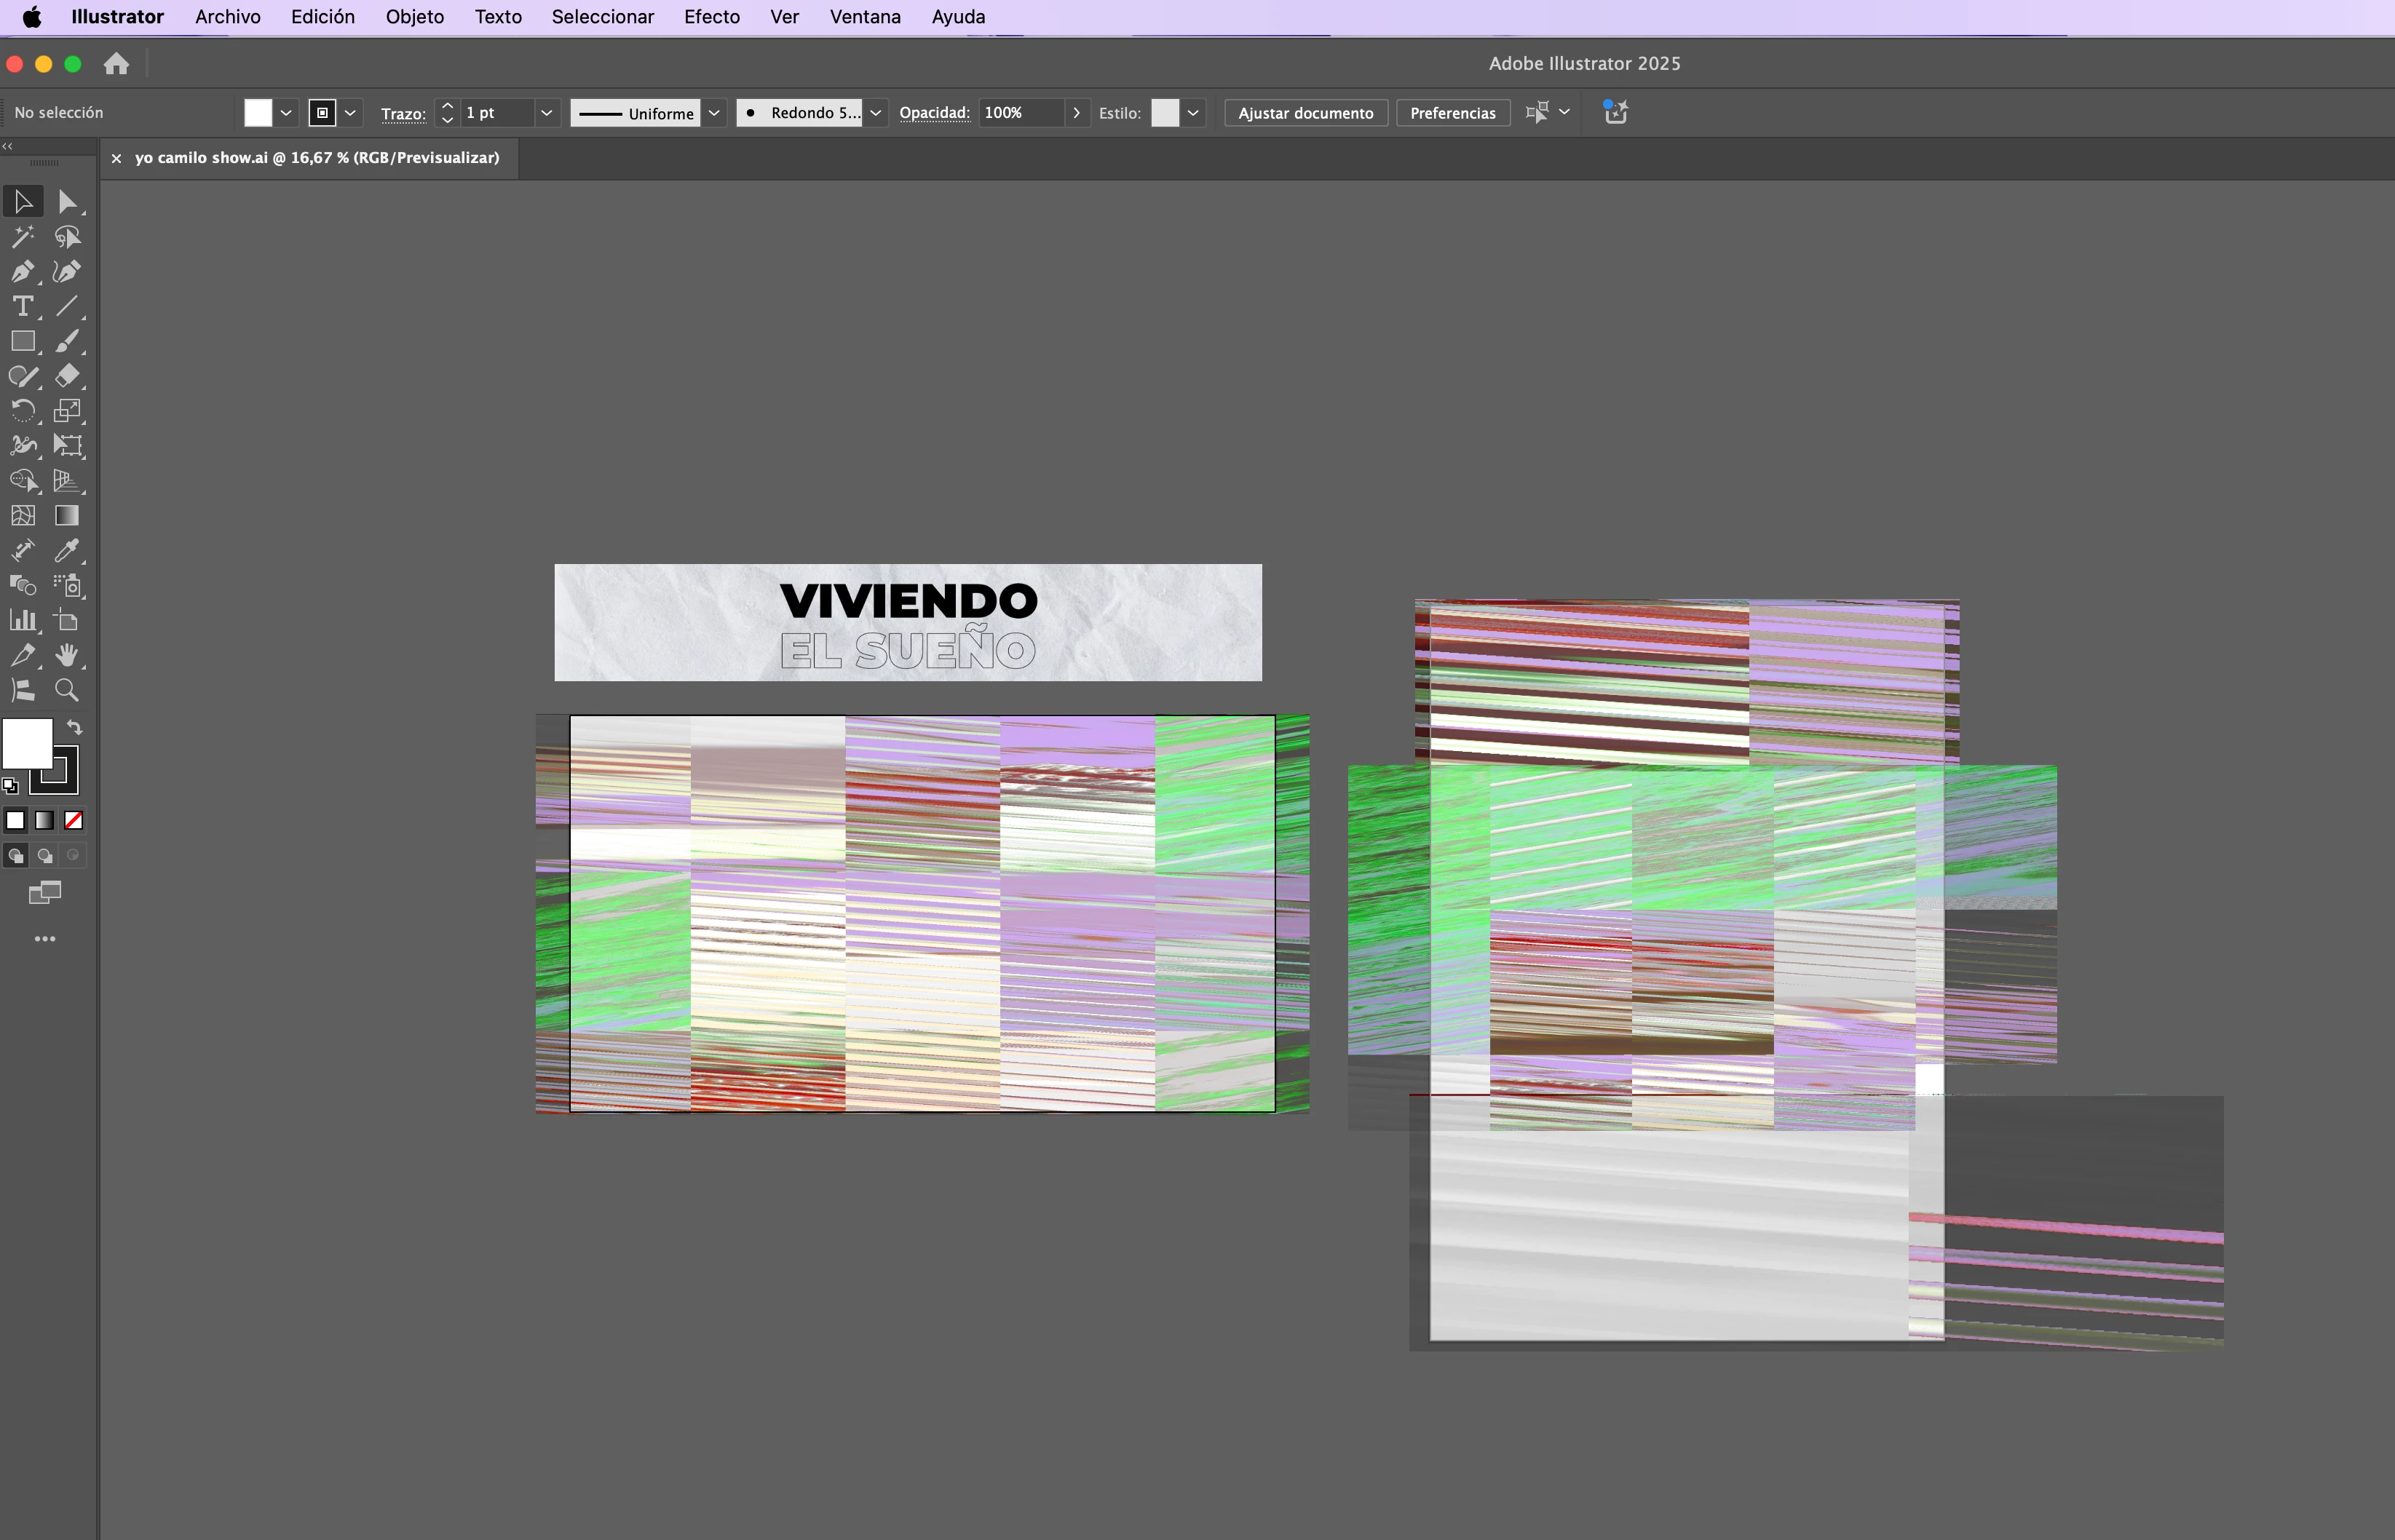This screenshot has width=2395, height=1540.
Task: Select the Gradient tool
Action: (67, 516)
